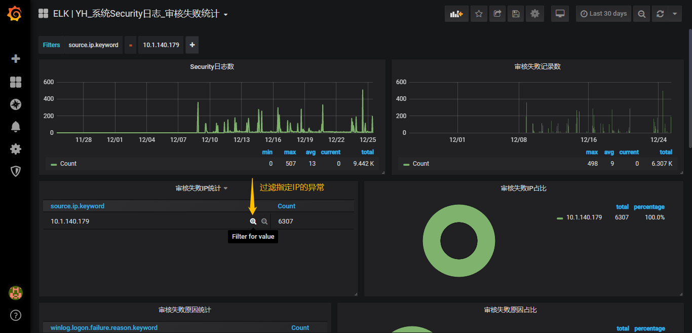692x333 pixels.
Task: Add a new panel to the dashboard
Action: [455, 13]
